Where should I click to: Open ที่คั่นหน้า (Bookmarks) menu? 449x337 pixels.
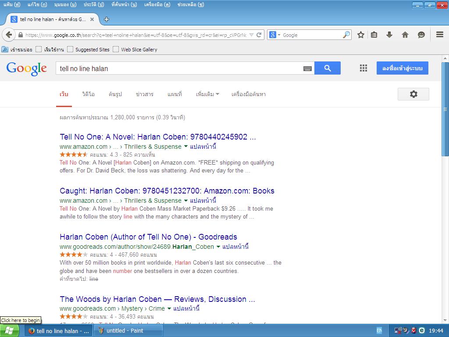[124, 4]
